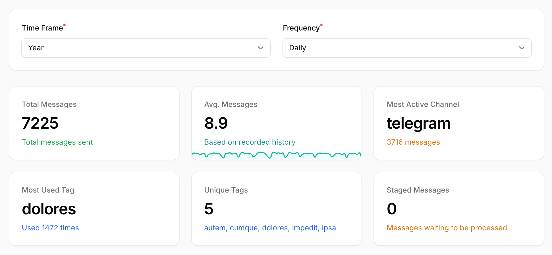Screen dimensions: 552x255
Task: Click the 'autem, cumque, dolores, impedit, ipsa' tag list
Action: [x=270, y=228]
